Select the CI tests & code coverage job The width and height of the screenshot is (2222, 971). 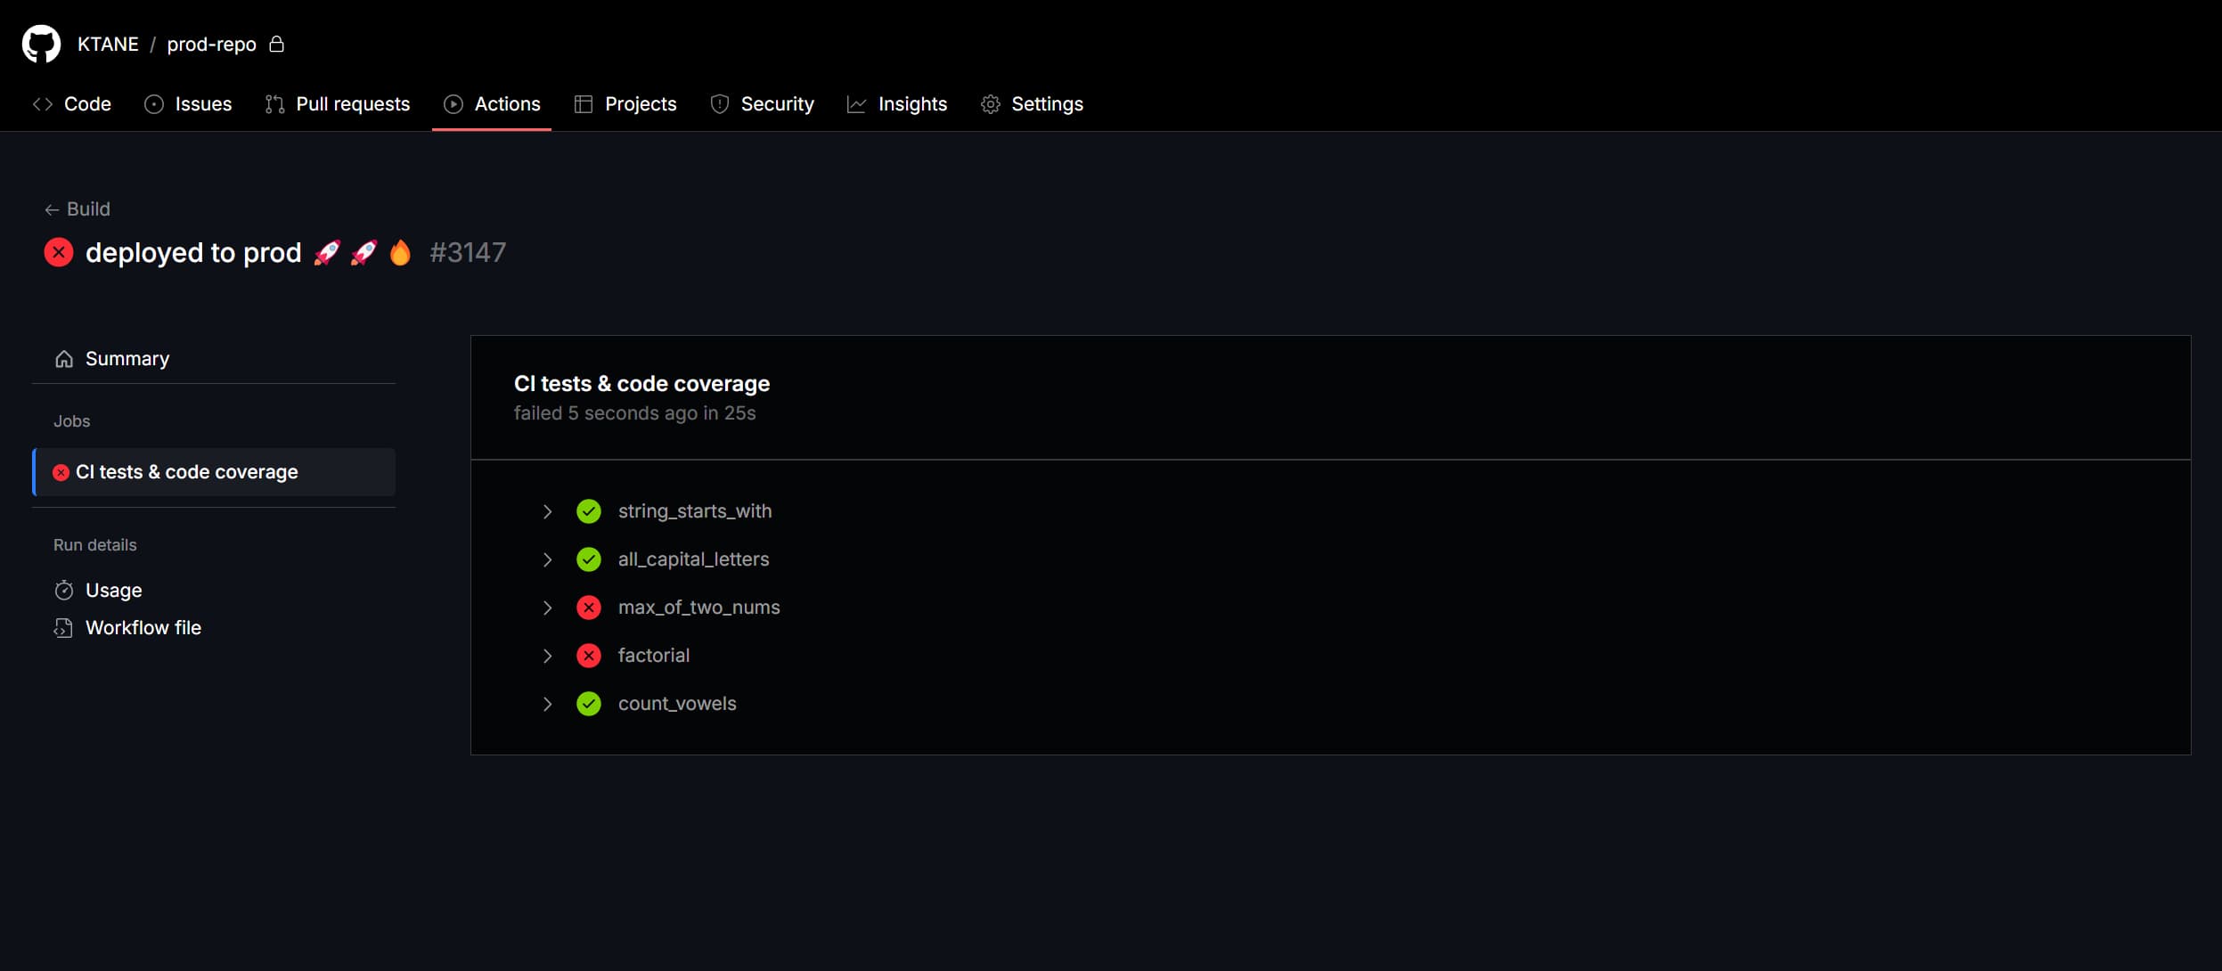click(187, 472)
